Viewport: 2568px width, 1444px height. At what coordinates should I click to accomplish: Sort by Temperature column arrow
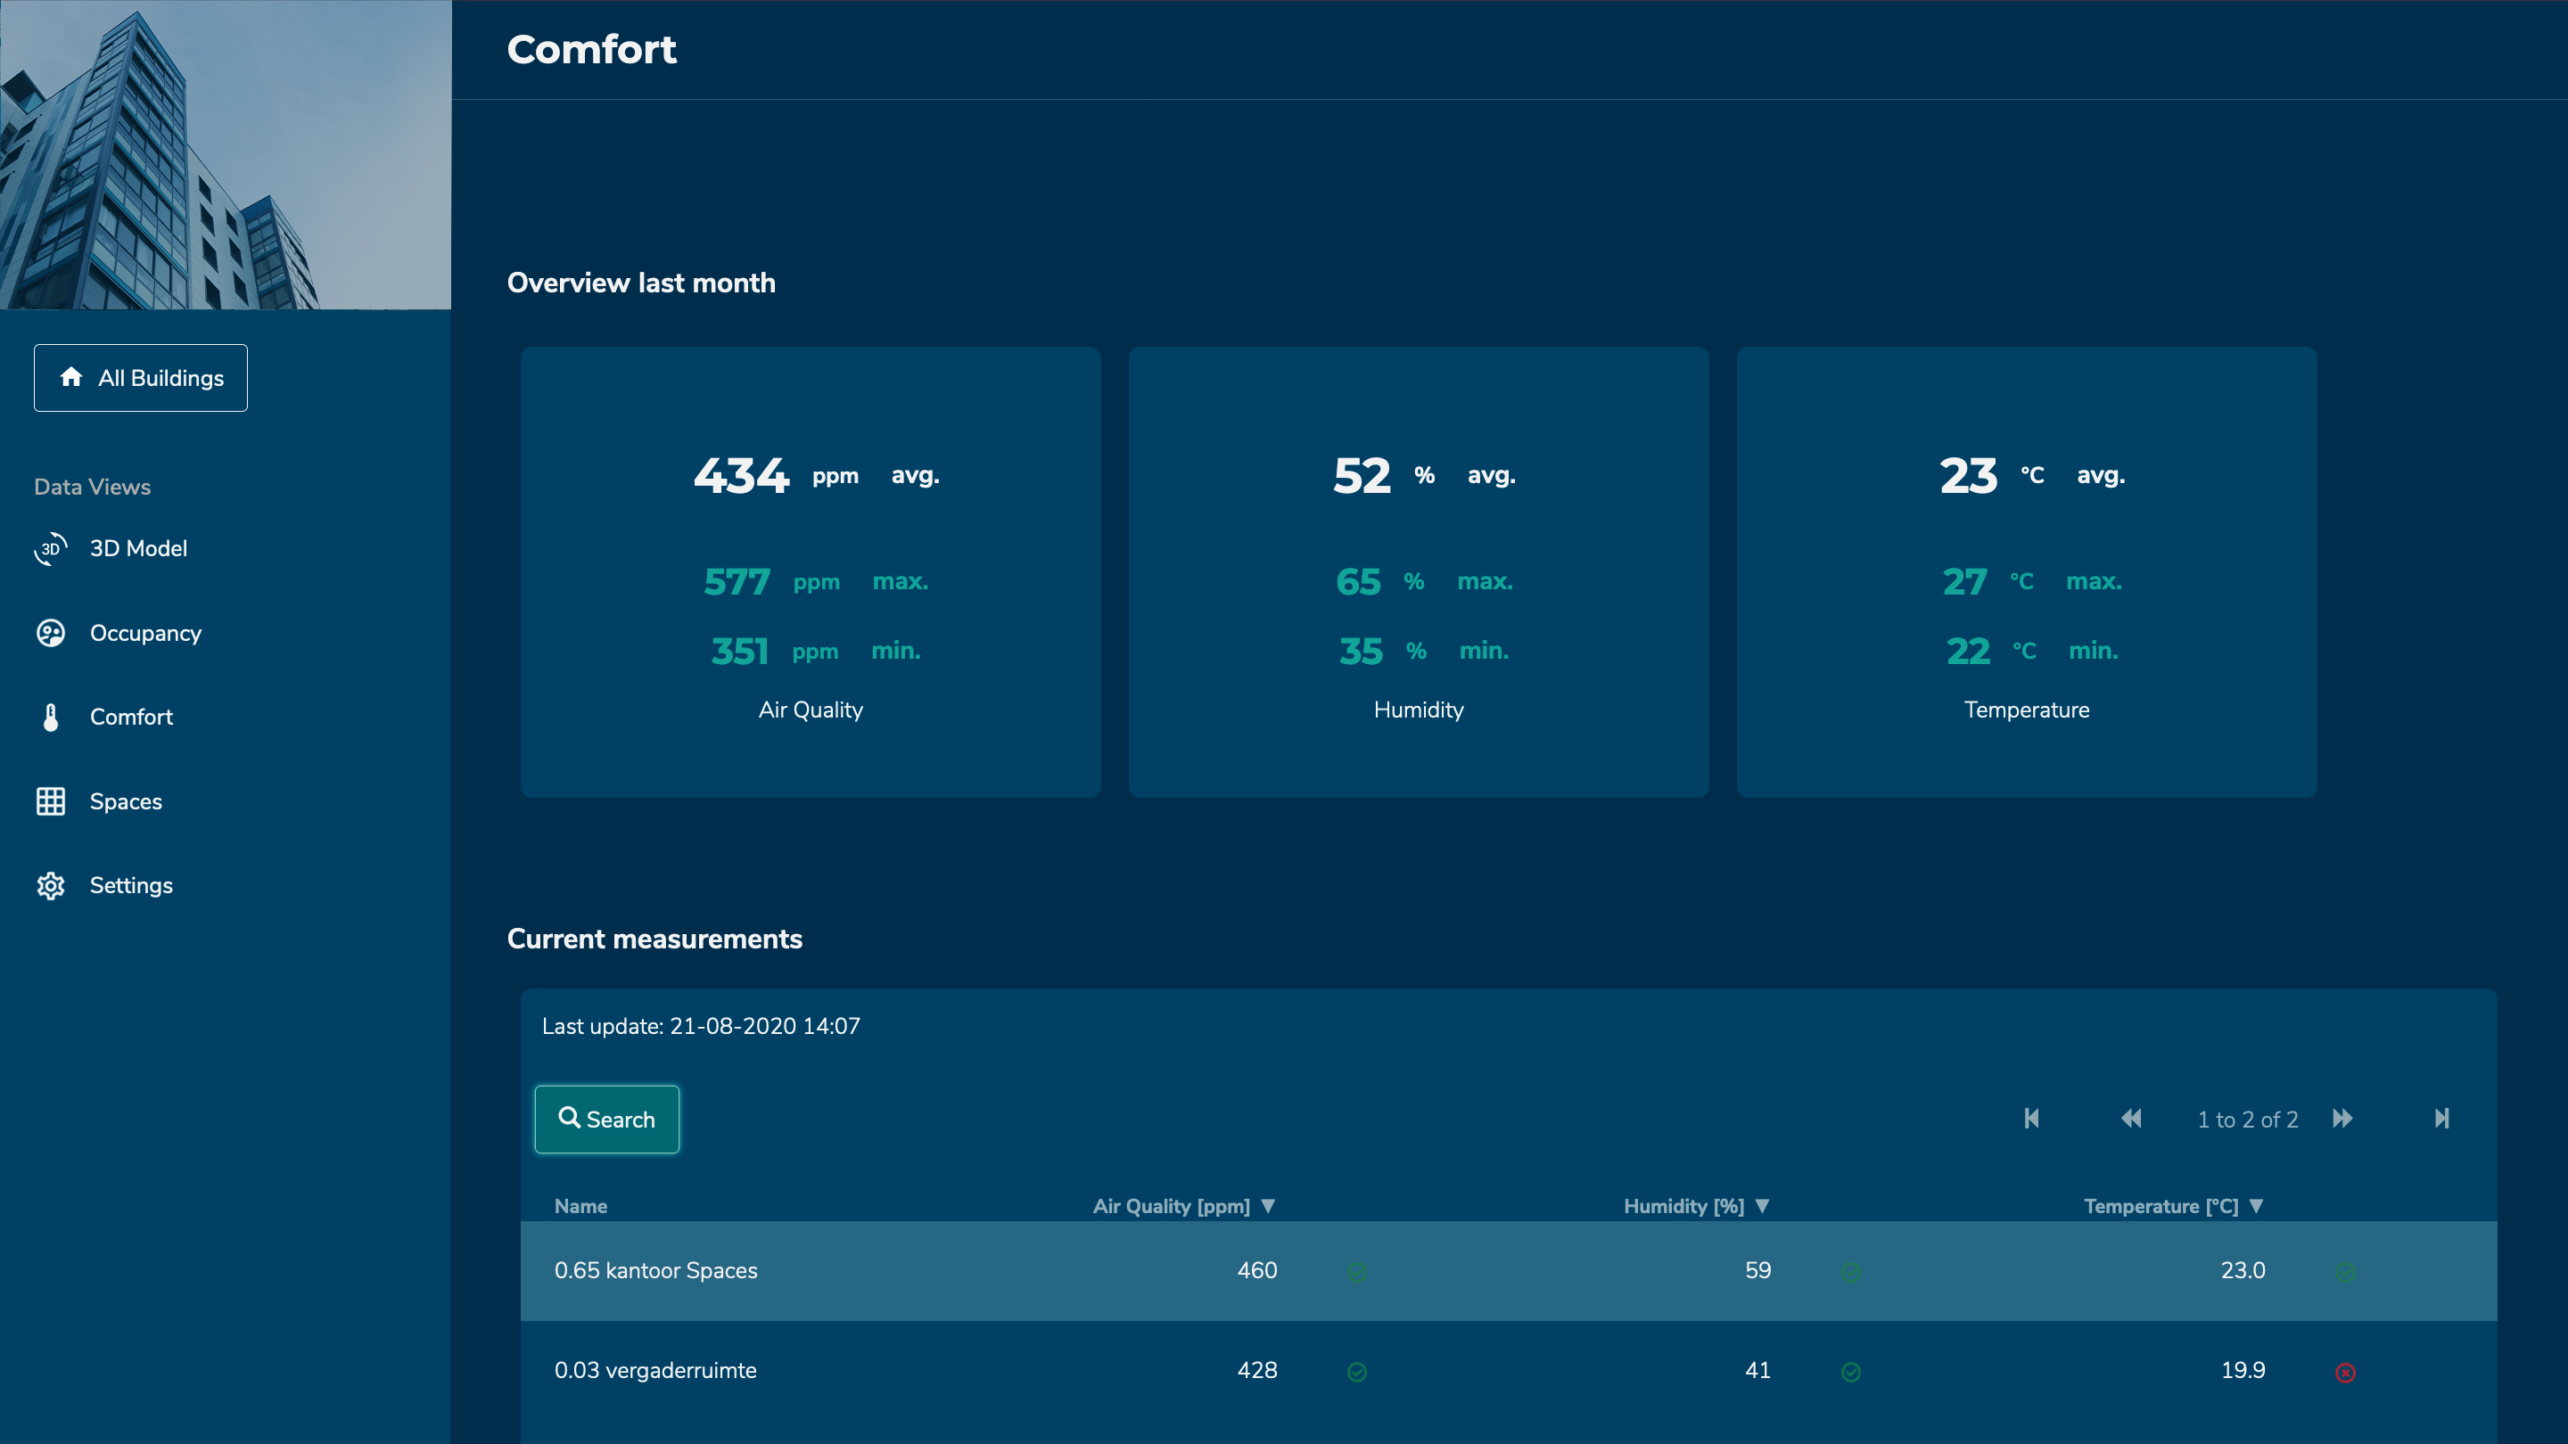tap(2257, 1206)
